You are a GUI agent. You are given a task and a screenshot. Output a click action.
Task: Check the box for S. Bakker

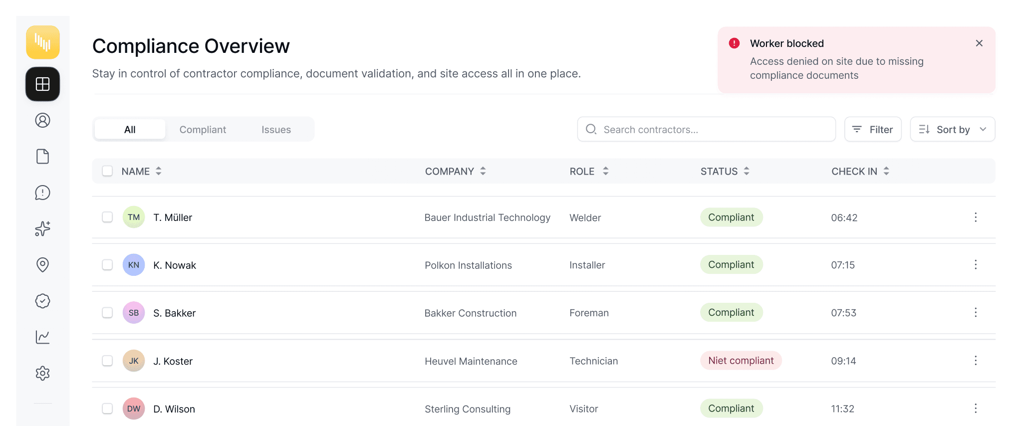click(x=107, y=313)
